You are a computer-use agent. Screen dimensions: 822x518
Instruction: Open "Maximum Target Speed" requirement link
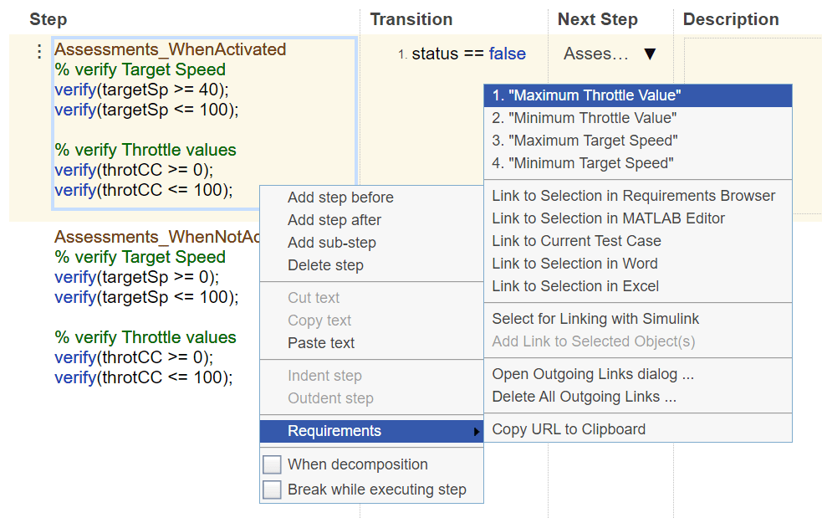(x=585, y=141)
